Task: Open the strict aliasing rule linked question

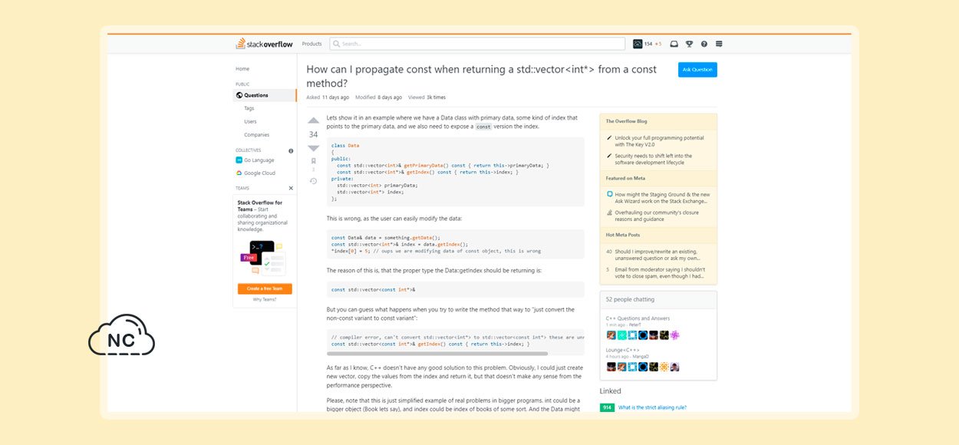Action: [x=652, y=407]
